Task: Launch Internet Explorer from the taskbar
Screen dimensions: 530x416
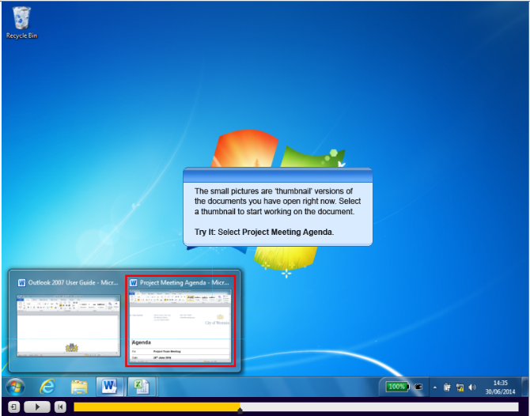Action: coord(47,387)
